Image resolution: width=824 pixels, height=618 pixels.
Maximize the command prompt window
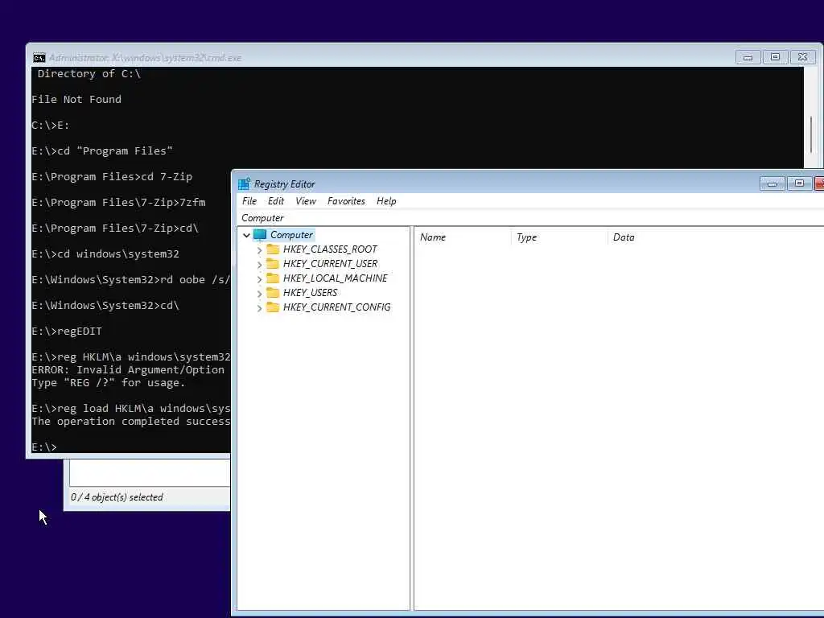pos(775,57)
